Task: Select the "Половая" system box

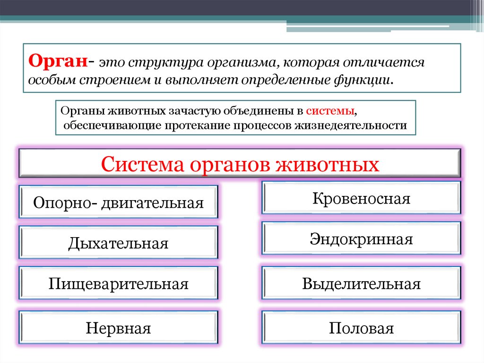Action: coord(363,327)
